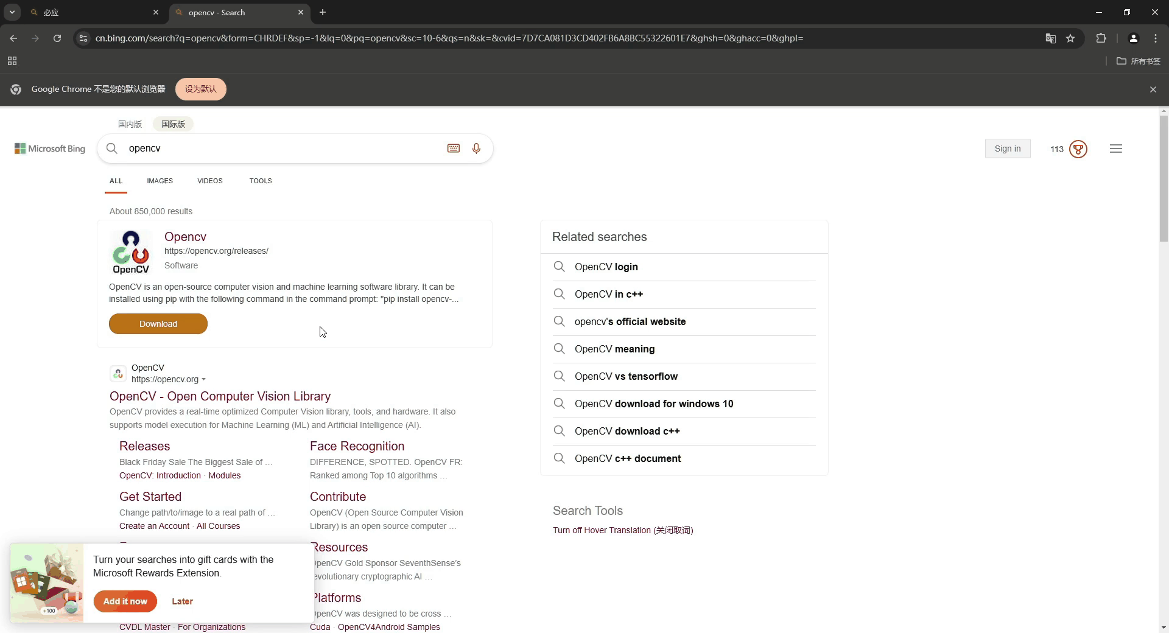This screenshot has width=1169, height=633.
Task: Close the 必应 tab
Action: (155, 12)
